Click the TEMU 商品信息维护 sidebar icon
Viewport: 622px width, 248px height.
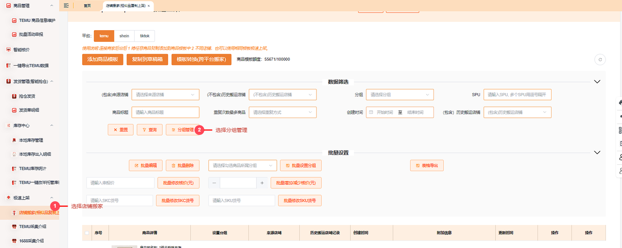(15, 20)
